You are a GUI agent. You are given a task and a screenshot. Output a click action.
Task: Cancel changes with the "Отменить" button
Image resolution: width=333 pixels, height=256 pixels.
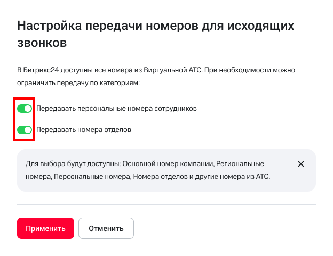[106, 228]
